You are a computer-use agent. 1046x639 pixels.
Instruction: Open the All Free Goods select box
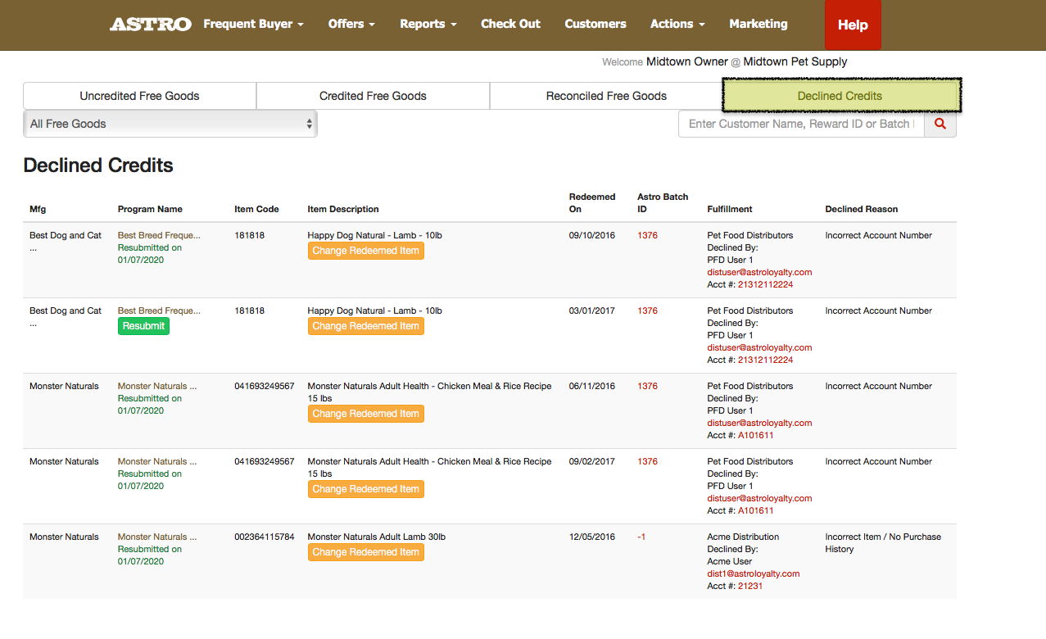point(170,124)
